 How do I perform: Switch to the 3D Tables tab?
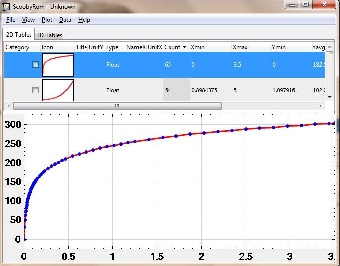(49, 35)
